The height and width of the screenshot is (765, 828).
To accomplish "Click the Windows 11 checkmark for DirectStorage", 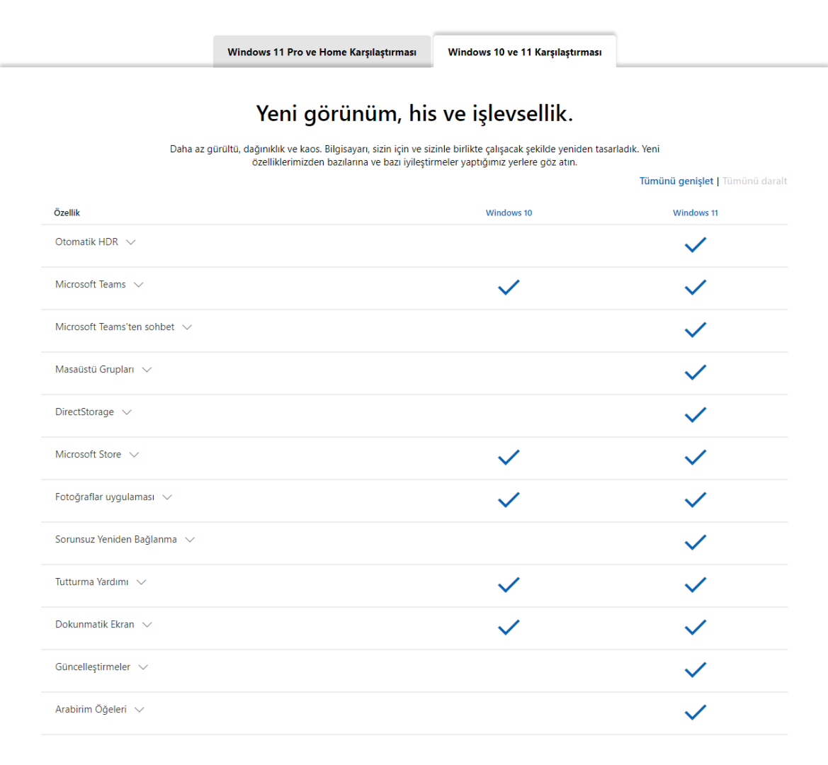I will click(x=696, y=415).
